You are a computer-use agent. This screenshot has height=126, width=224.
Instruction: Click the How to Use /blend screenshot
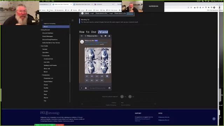pos(95,62)
